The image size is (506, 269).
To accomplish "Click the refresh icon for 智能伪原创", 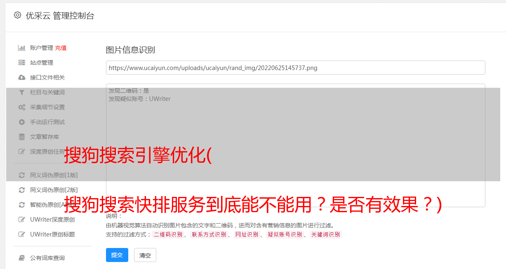I will point(22,205).
